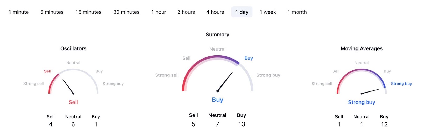Select the 1 month timeframe tab
421x136 pixels.
pyautogui.click(x=297, y=12)
